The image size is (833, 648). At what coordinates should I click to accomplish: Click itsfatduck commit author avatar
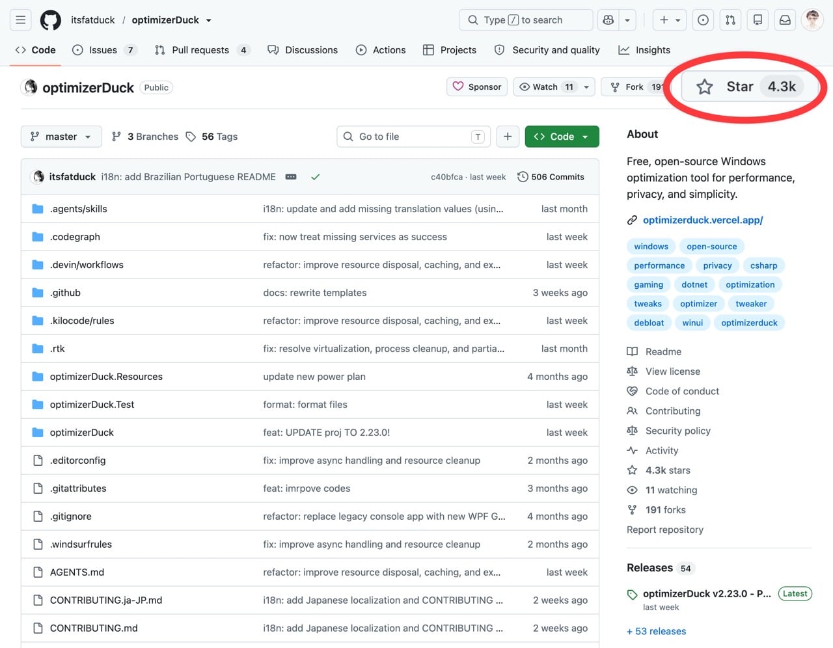[x=38, y=177]
